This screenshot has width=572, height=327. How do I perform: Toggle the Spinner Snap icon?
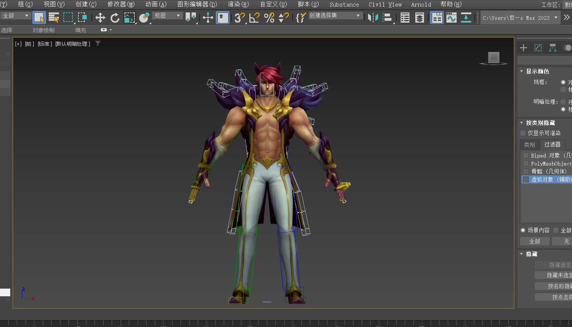click(284, 18)
